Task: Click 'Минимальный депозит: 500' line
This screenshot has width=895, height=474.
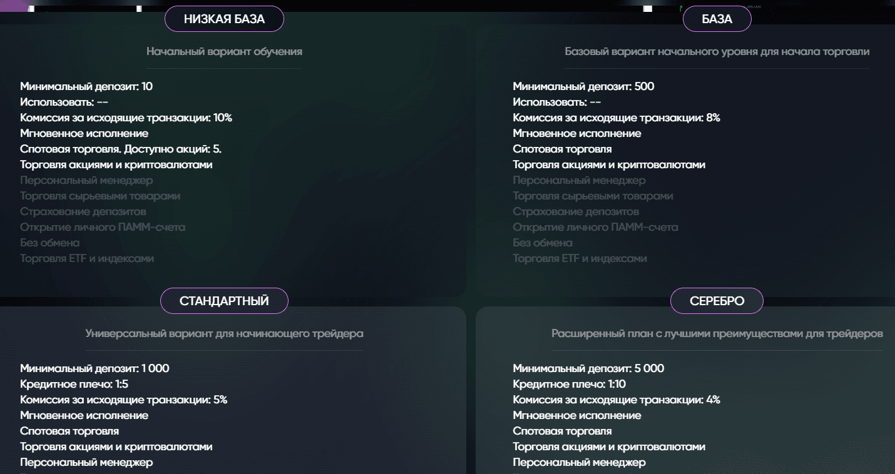Action: tap(583, 86)
